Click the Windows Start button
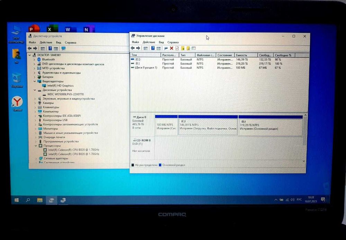This screenshot has height=240, width=346. [x=17, y=200]
